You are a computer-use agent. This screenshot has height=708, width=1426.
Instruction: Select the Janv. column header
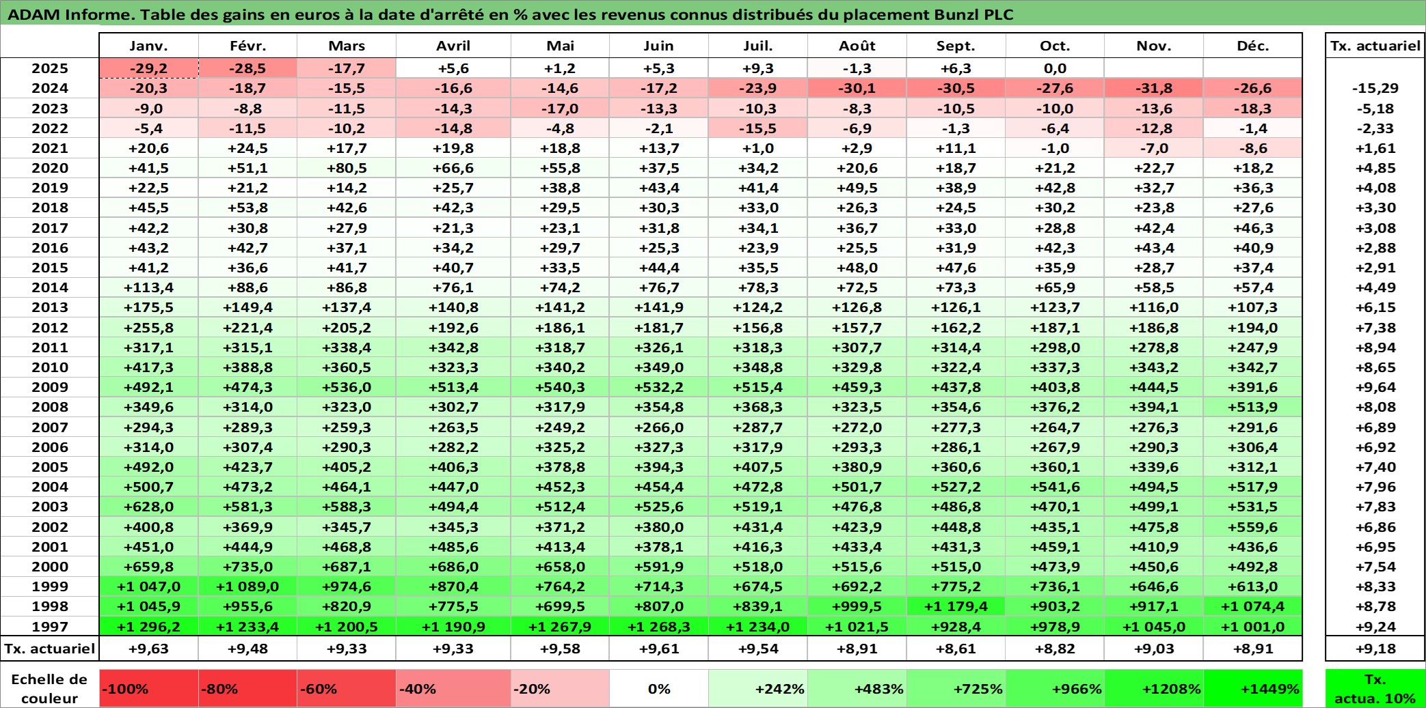tap(148, 46)
